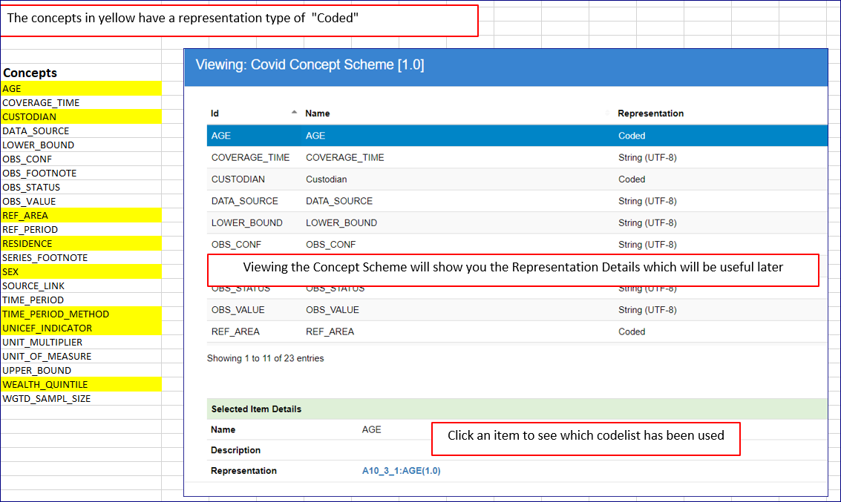Viewport: 841px width, 502px height.
Task: Click the yellow UNICEF_INDICATOR spreadsheet cell
Action: point(80,328)
